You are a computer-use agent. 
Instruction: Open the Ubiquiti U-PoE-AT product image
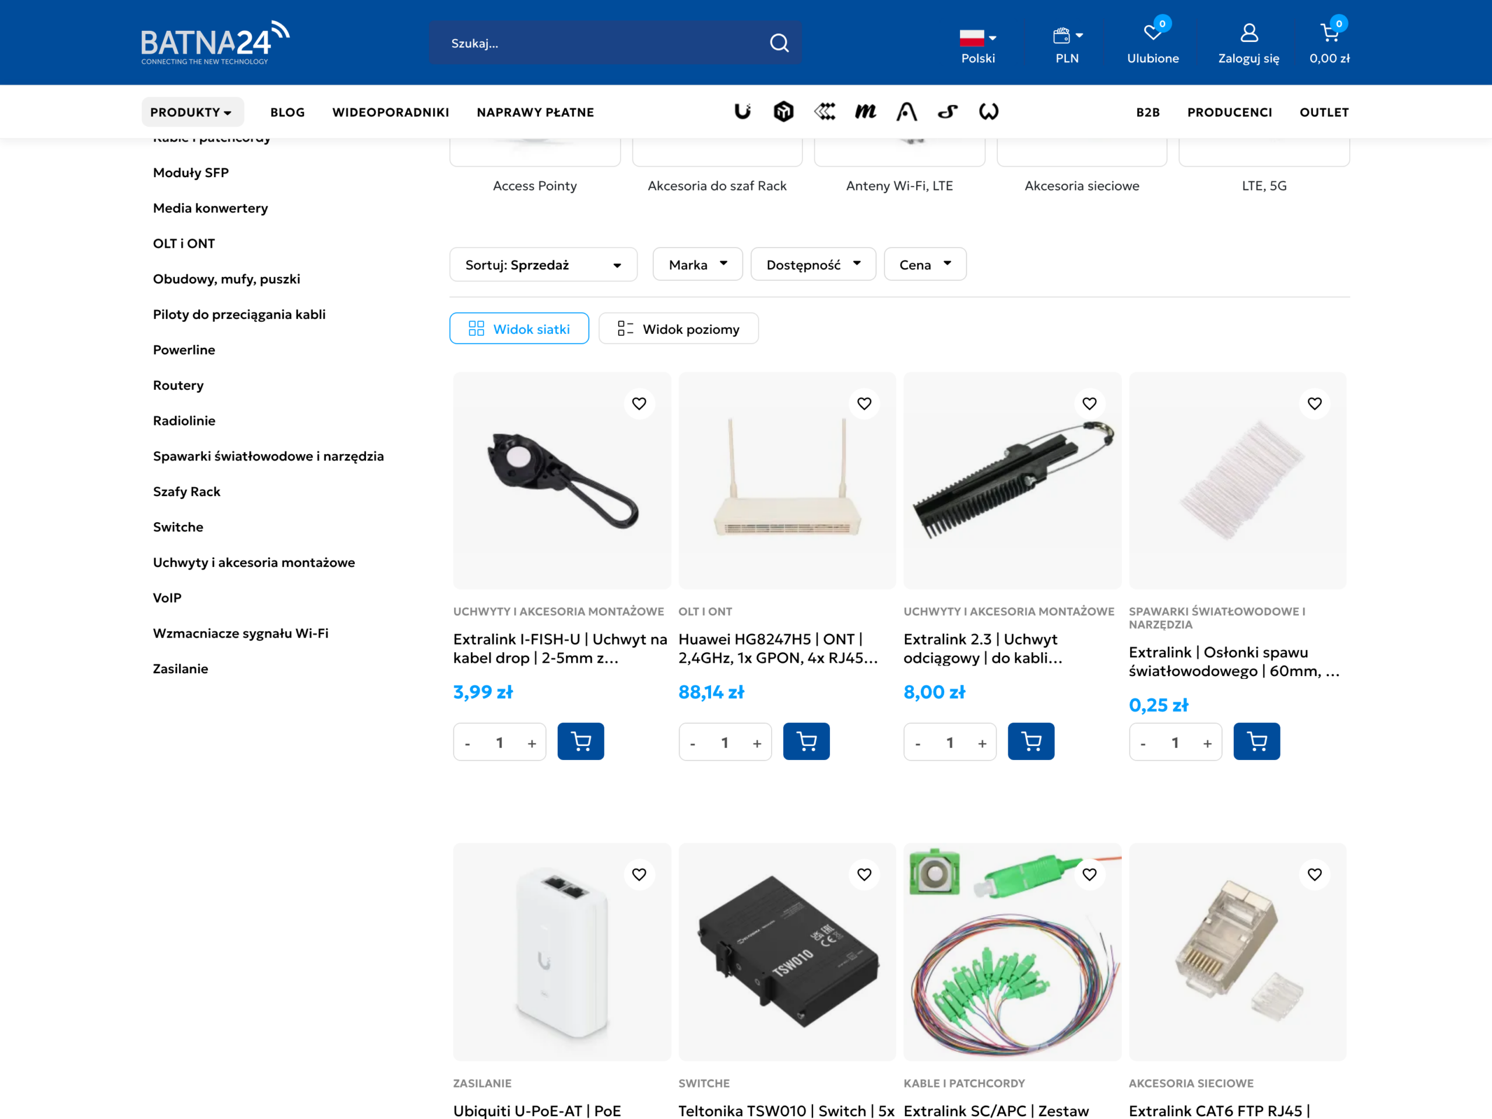pos(562,952)
